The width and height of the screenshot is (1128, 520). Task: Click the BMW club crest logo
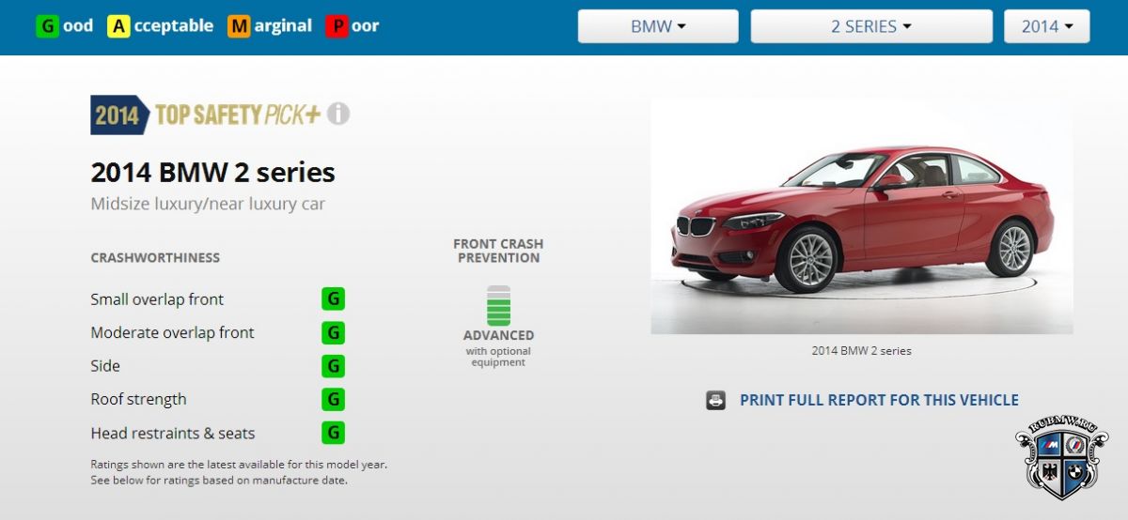1063,462
